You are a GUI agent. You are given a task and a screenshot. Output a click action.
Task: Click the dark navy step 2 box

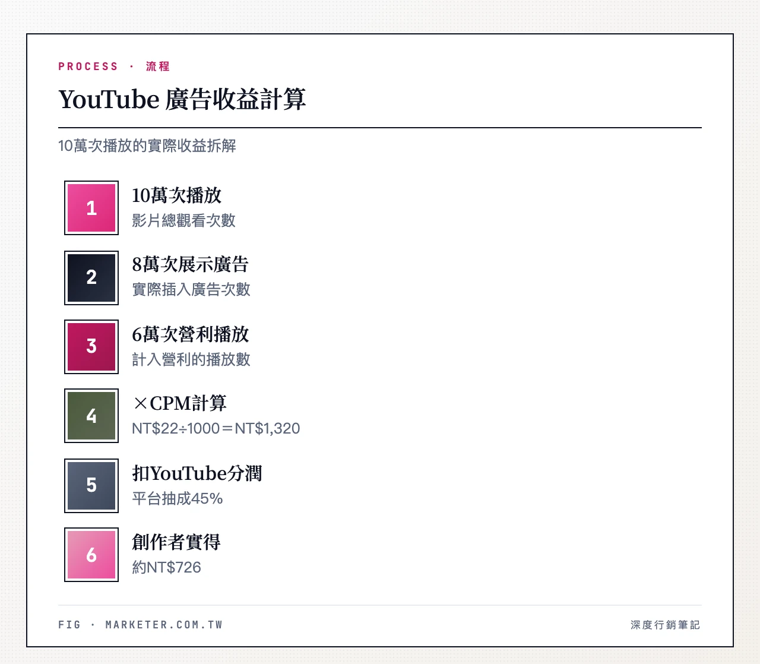(x=91, y=277)
